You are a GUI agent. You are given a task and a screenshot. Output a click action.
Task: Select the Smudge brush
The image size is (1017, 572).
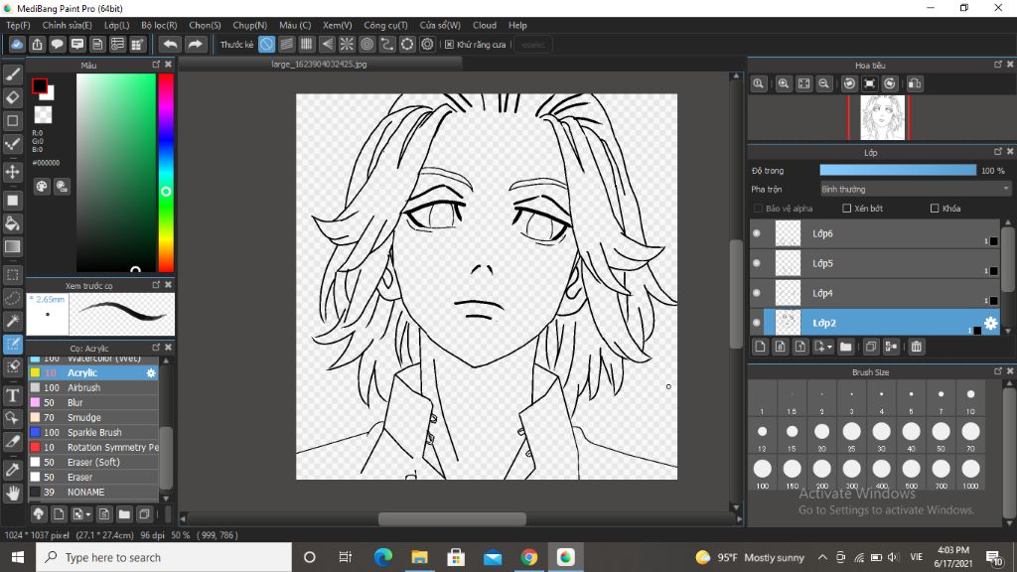pos(93,418)
